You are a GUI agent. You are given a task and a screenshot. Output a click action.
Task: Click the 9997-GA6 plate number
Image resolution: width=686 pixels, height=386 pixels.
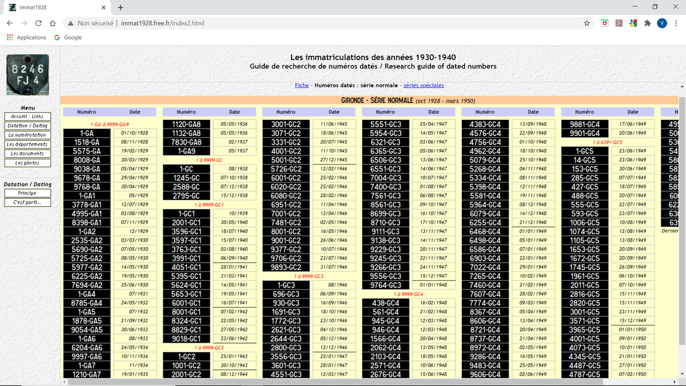(x=87, y=357)
